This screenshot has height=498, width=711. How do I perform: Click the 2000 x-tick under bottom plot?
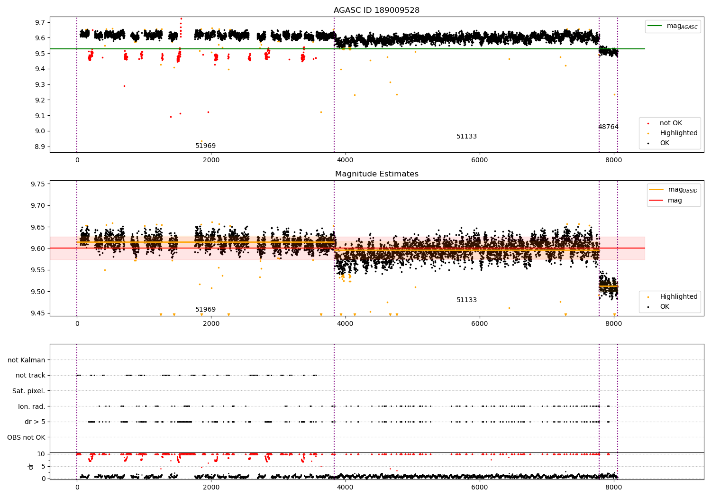(211, 487)
